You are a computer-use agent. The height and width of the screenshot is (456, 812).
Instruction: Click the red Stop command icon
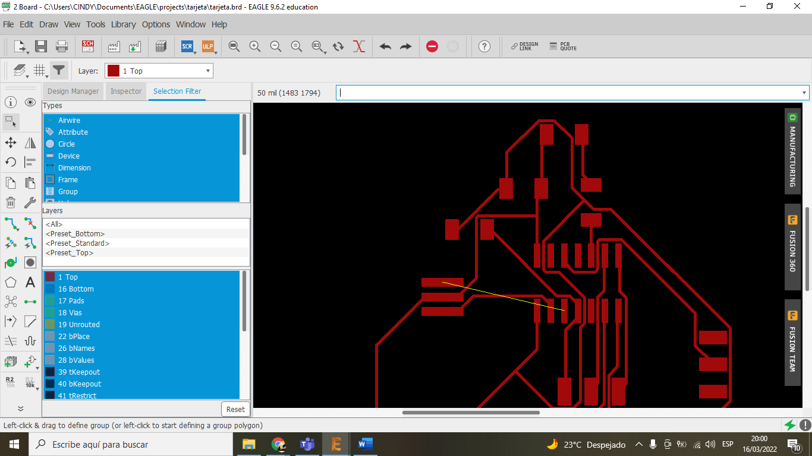coord(432,46)
